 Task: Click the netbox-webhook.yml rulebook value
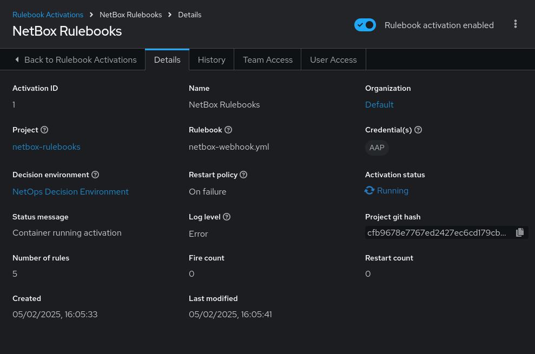click(229, 147)
